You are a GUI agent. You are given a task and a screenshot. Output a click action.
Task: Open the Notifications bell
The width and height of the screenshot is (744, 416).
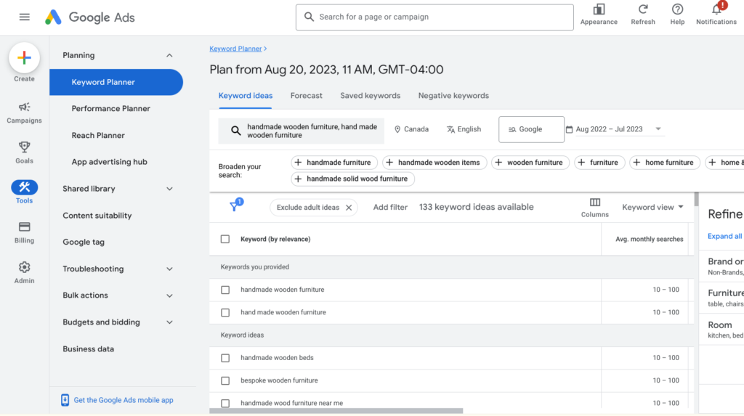[x=716, y=9]
